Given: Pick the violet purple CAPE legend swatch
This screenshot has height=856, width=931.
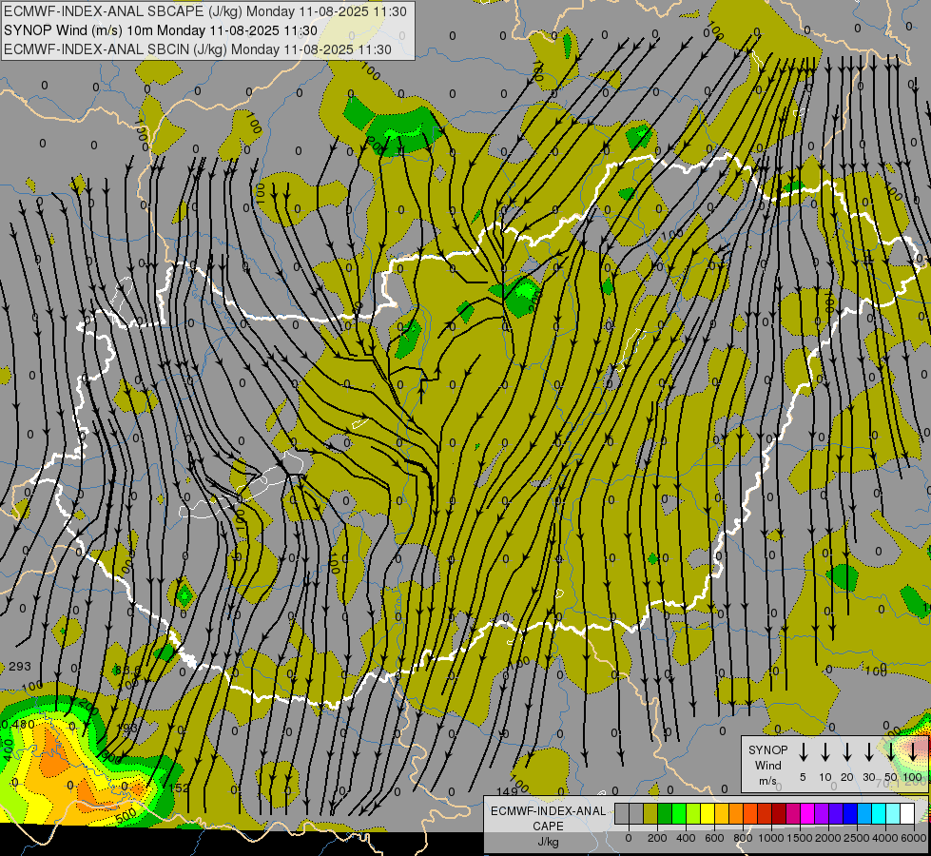Looking at the screenshot, I should [x=821, y=813].
